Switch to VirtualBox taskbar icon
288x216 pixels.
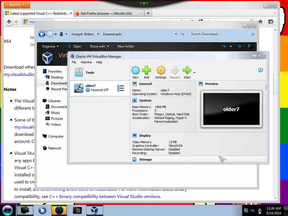pyautogui.click(x=94, y=210)
